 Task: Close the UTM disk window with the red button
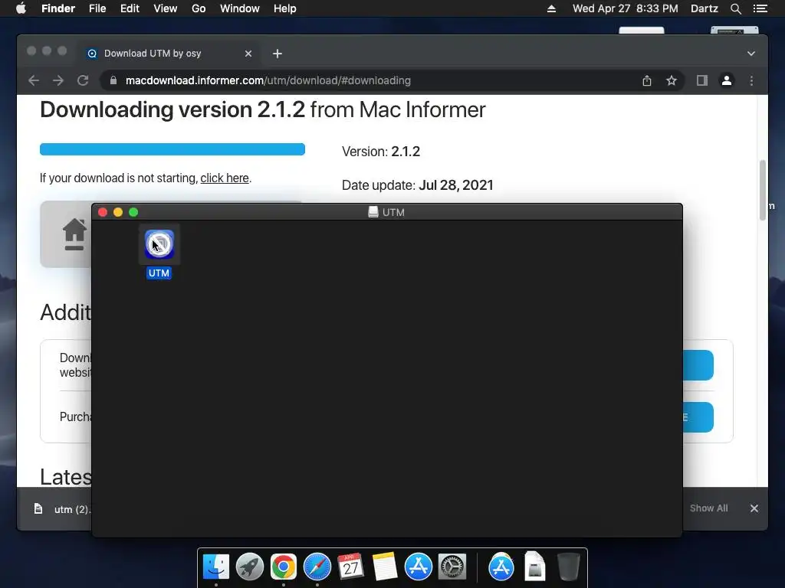tap(103, 212)
